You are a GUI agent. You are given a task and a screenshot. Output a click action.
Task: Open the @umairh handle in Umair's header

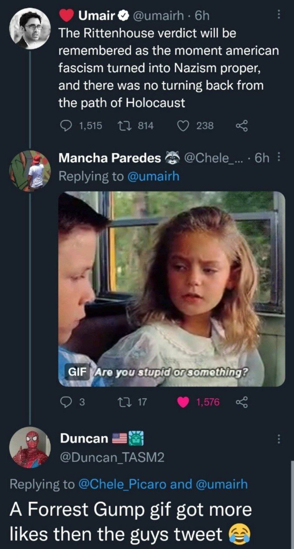point(159,15)
